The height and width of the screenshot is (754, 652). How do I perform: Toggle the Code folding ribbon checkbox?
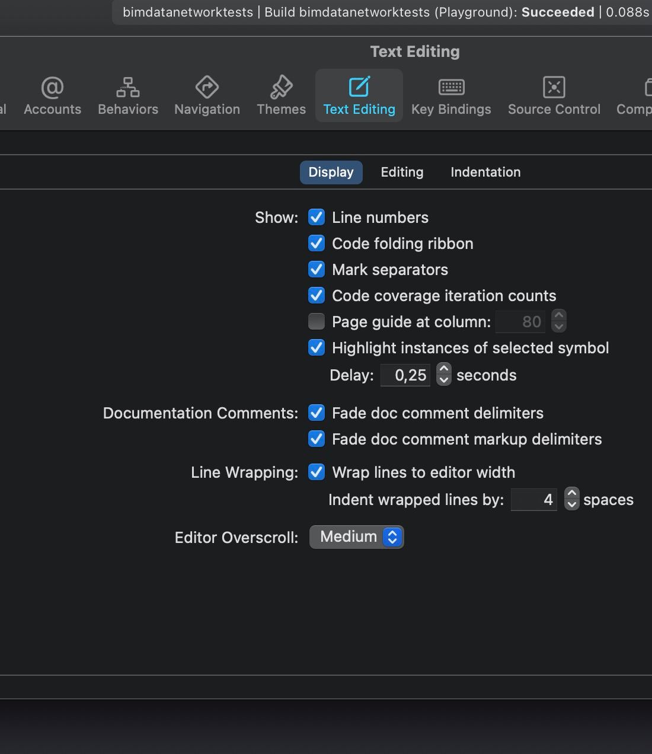317,244
